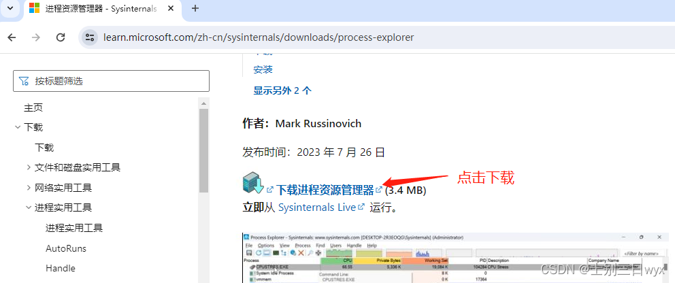Click the filter by title input
This screenshot has height=283, width=675.
point(111,81)
